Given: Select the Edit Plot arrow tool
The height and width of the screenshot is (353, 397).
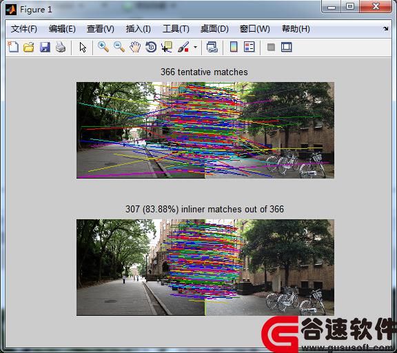Looking at the screenshot, I should pyautogui.click(x=83, y=47).
